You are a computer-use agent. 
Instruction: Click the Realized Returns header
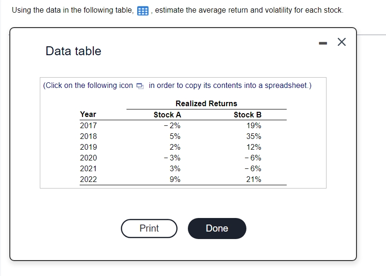click(x=206, y=103)
